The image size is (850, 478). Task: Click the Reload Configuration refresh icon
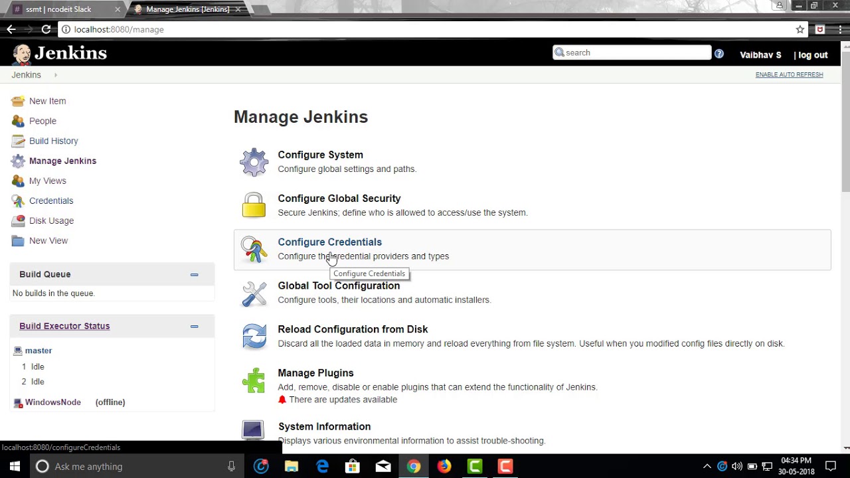coord(254,337)
